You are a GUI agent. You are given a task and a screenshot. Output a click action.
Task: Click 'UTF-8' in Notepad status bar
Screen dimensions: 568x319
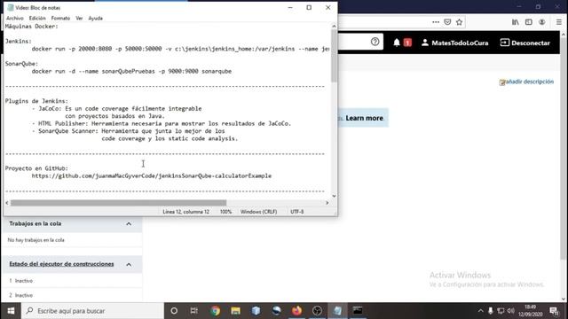pos(297,212)
